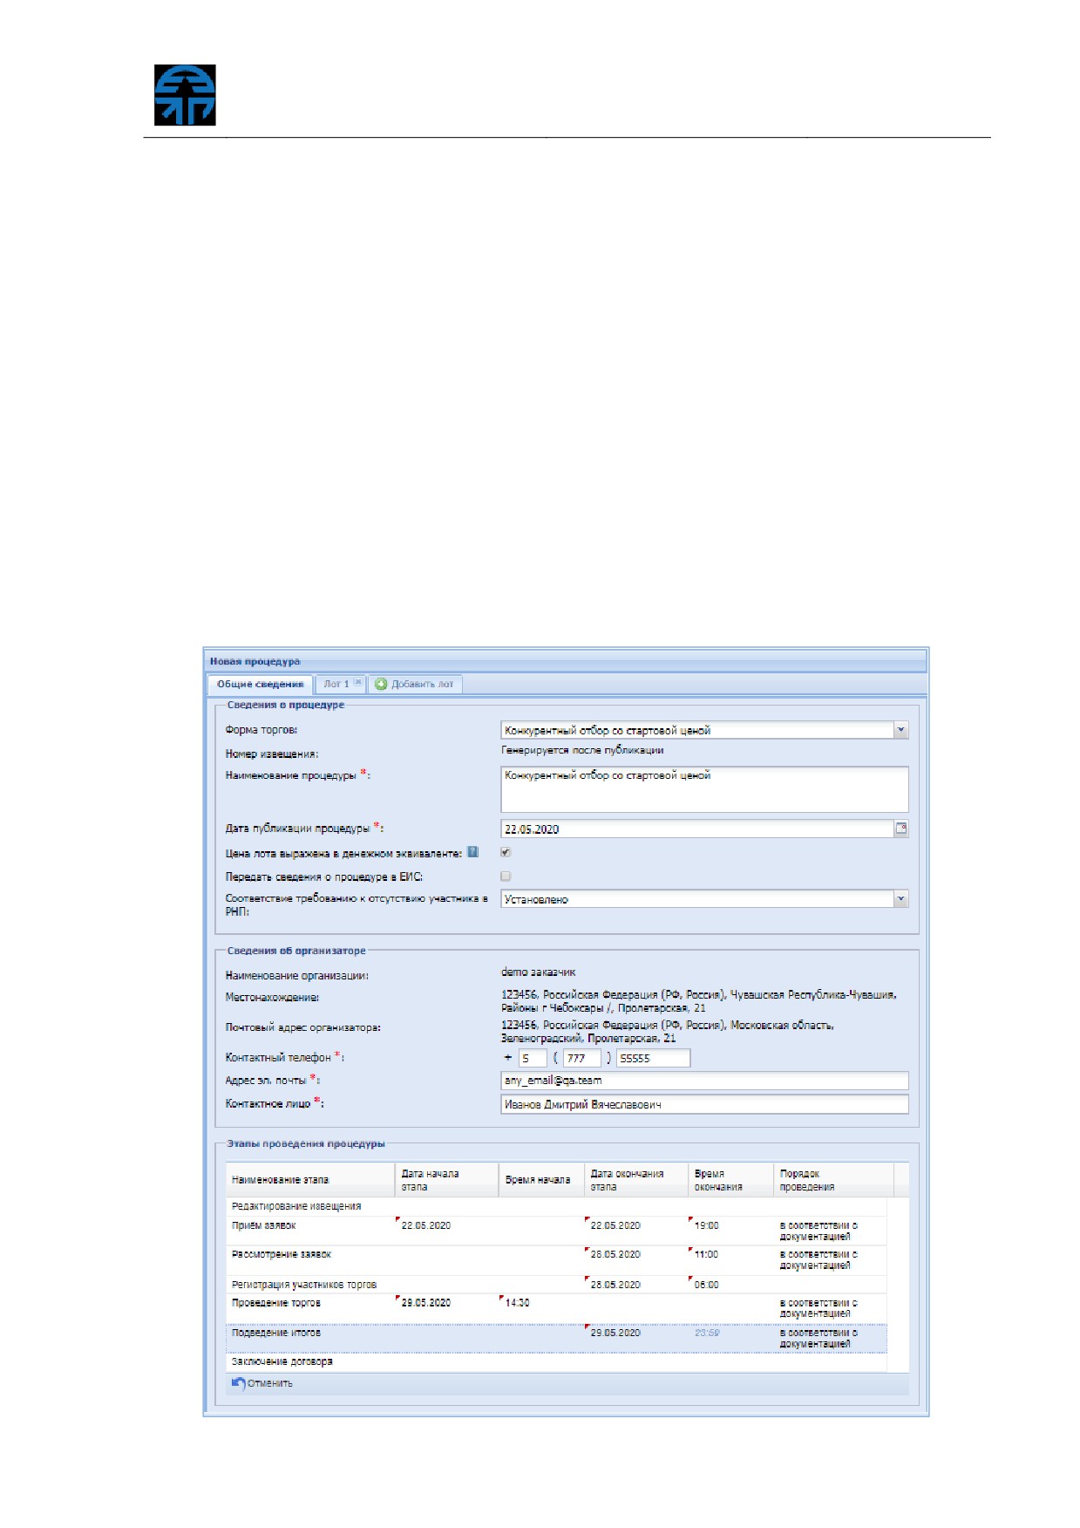Click the 'Дата окончания этапа' column header
Screen dimensions: 1080x1528
tap(635, 1180)
